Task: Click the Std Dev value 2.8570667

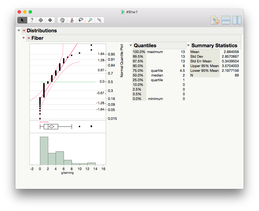Action: 230,56
